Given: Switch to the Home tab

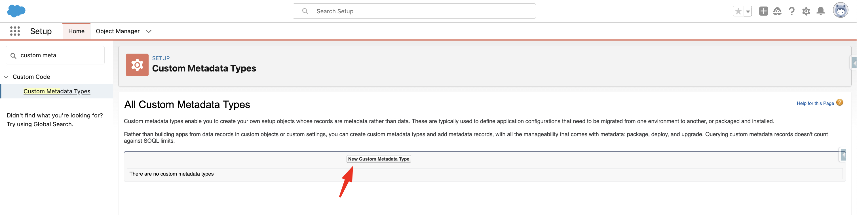Looking at the screenshot, I should click(76, 31).
